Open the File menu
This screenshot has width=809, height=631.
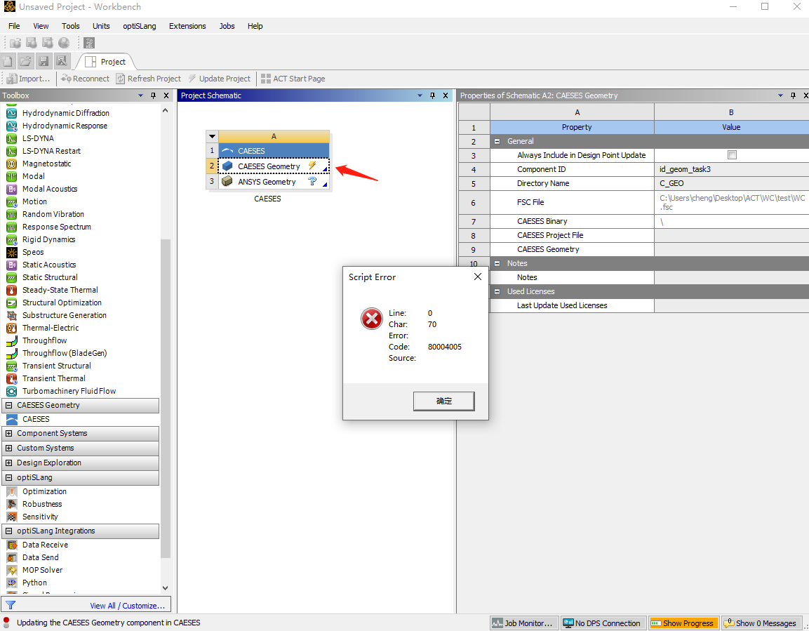14,26
